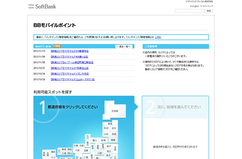Open the こちら maintenance info link
This screenshot has height=159, width=242.
(x=158, y=37)
